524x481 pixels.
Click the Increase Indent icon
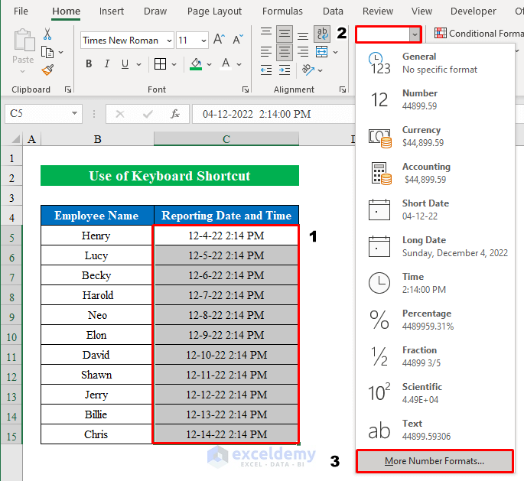click(285, 70)
